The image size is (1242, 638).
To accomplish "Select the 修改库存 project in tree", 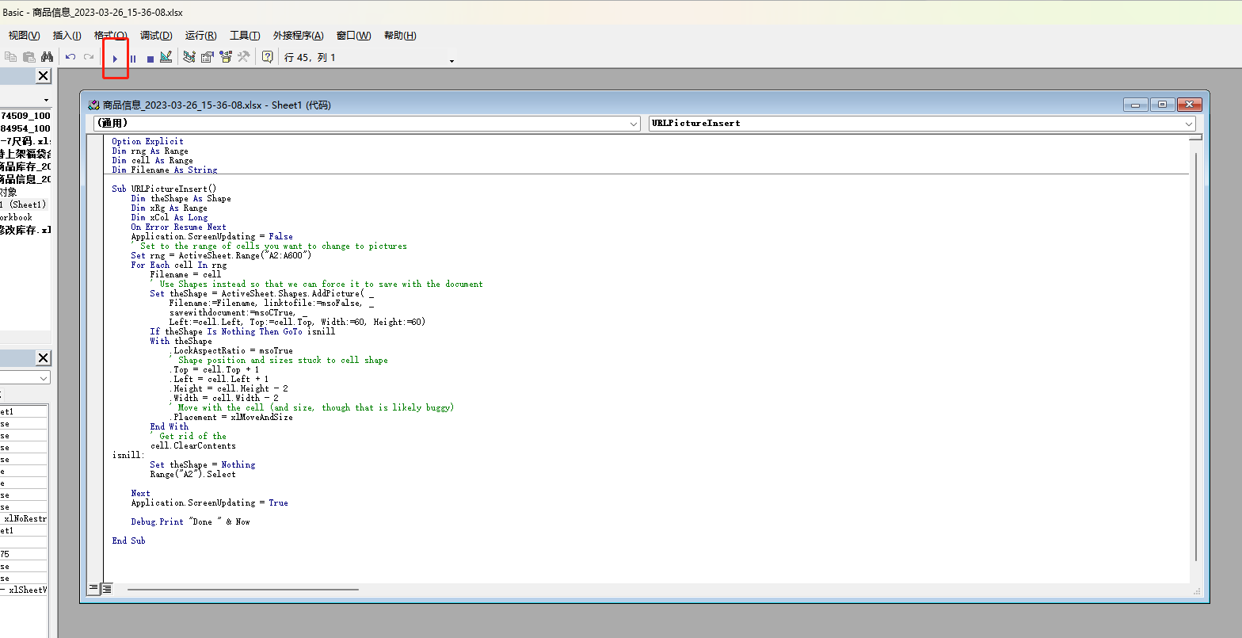I will pos(25,230).
